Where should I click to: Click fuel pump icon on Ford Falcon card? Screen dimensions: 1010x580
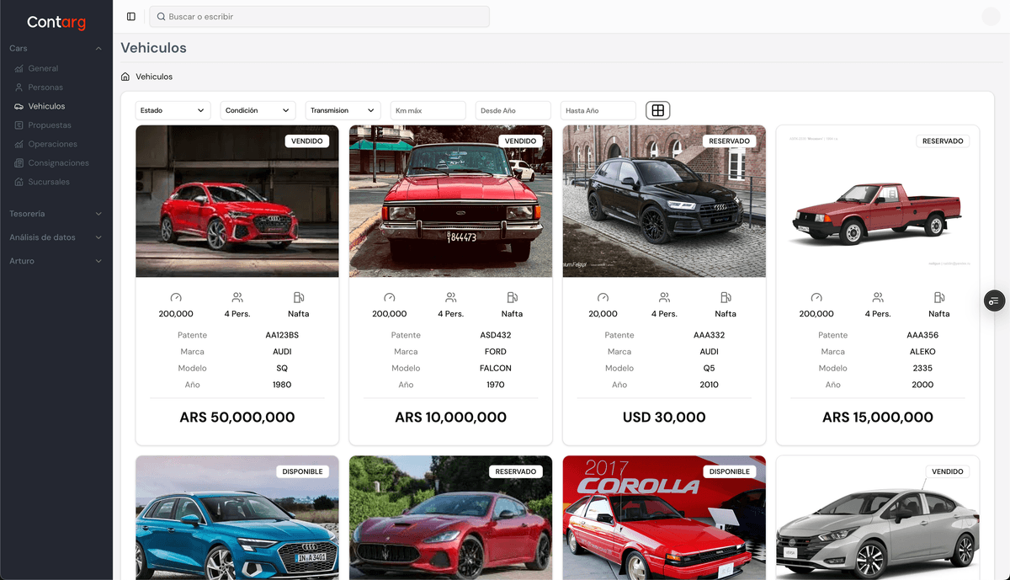(513, 298)
